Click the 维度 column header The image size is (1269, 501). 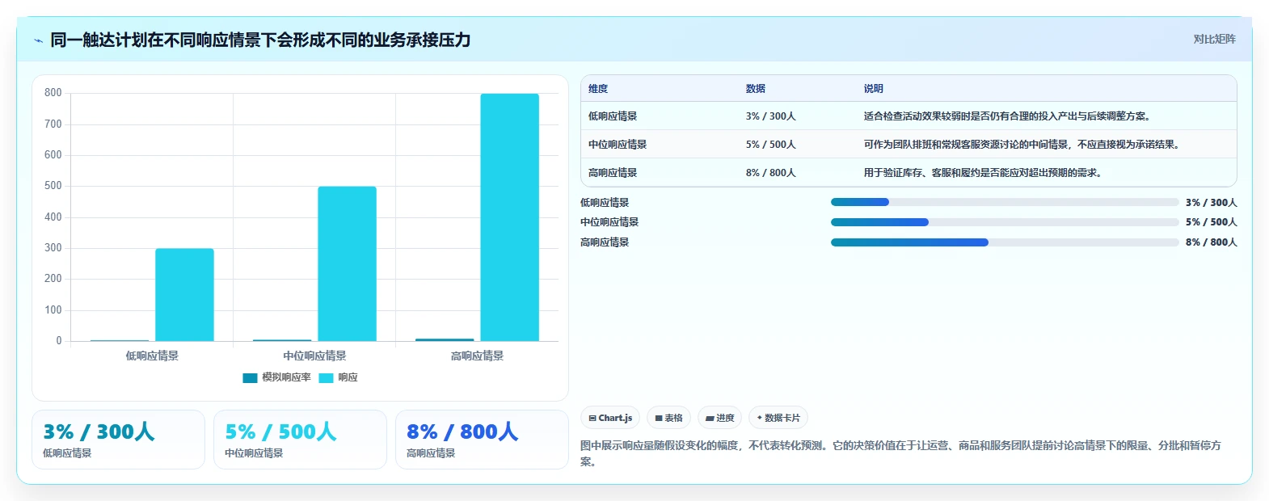click(x=598, y=89)
